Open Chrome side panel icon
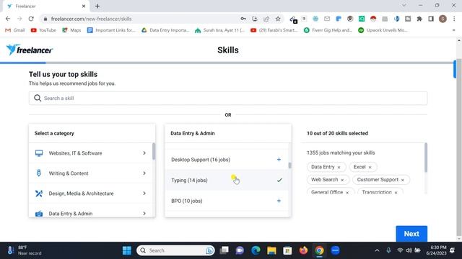This screenshot has height=259, width=462. [431, 19]
